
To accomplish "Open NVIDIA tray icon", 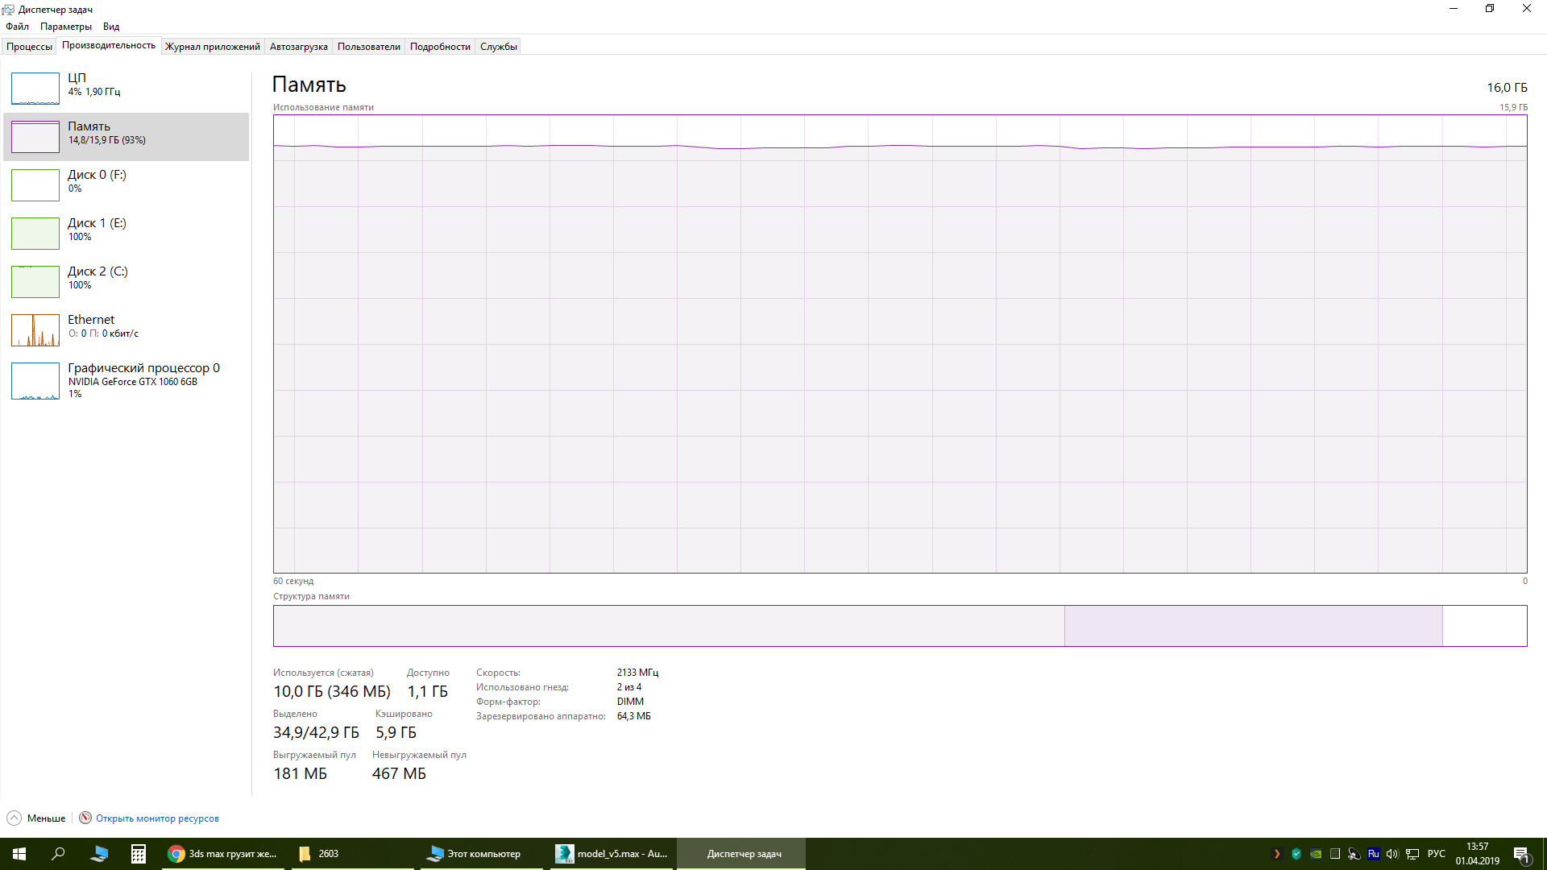I will pos(1316,854).
